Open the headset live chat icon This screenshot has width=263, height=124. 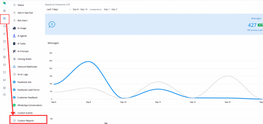[4, 26]
